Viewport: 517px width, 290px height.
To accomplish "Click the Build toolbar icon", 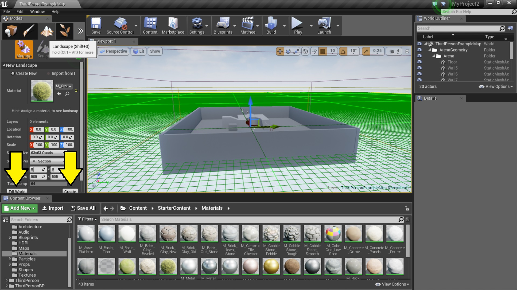I will click(x=271, y=26).
